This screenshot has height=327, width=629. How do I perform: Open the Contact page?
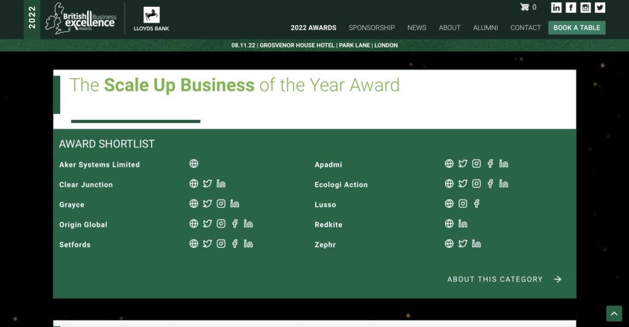coord(526,28)
